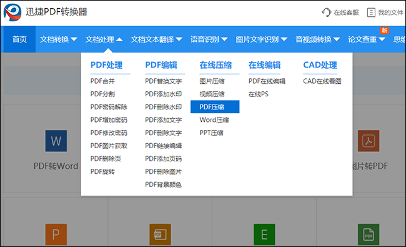Viewport: 406px width, 247px height.
Task: Expand the 音视频转换 dropdown menu
Action: click(318, 39)
